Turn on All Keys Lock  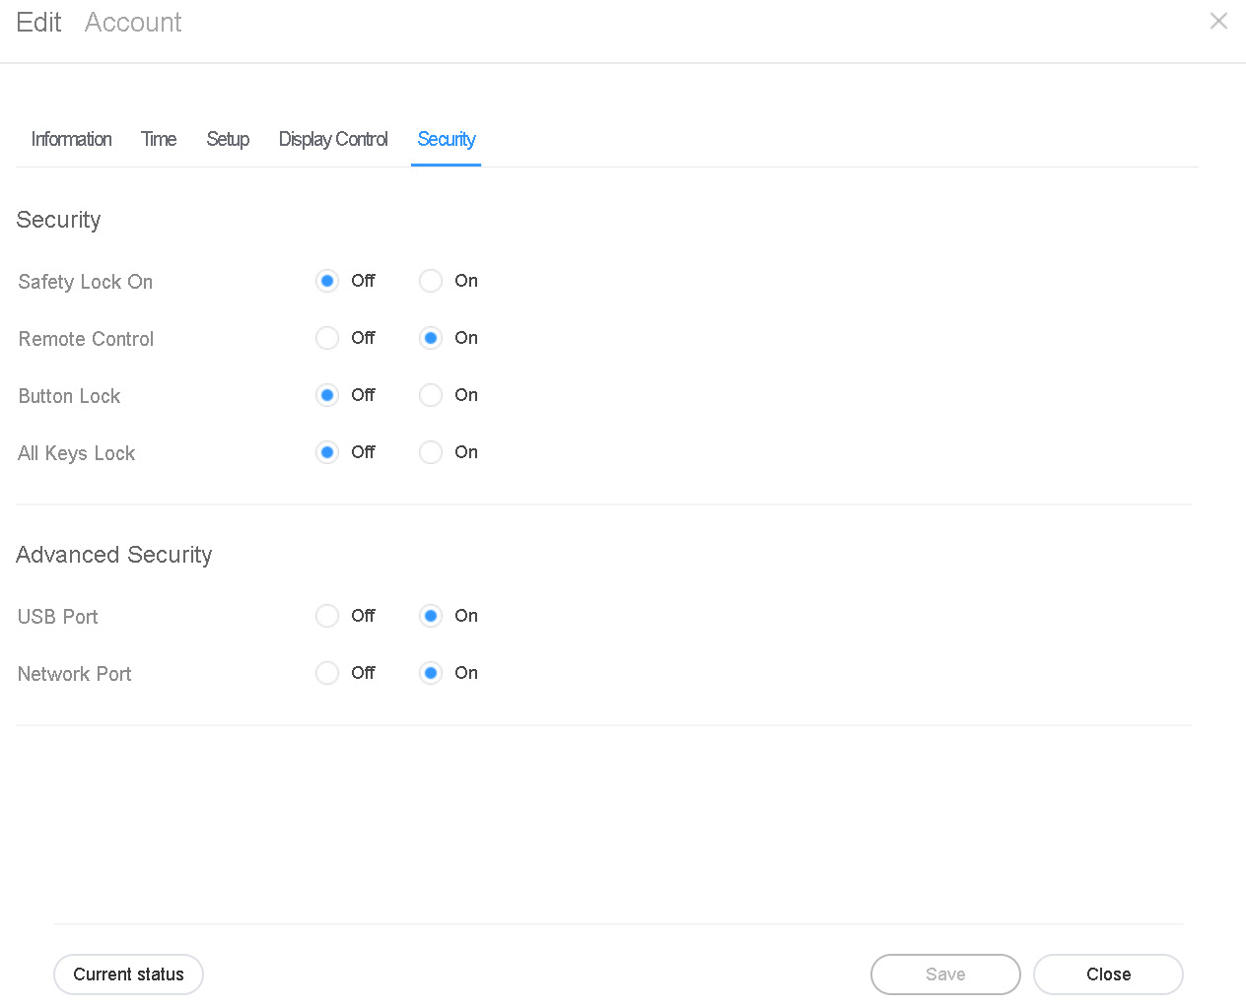coord(430,452)
